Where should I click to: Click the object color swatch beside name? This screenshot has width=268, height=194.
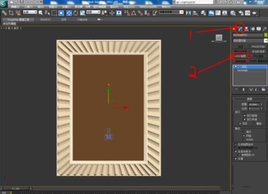[x=266, y=35]
